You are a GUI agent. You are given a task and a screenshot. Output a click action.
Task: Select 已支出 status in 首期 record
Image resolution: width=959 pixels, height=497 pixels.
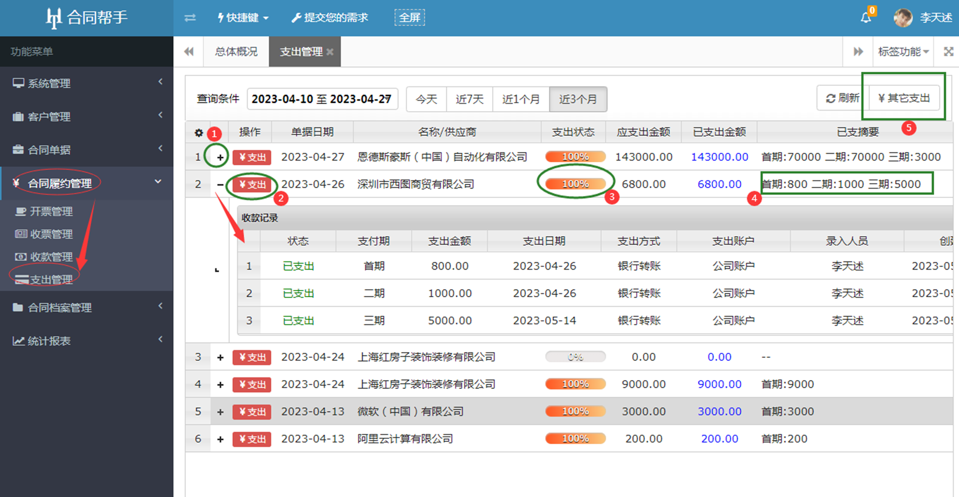[298, 266]
